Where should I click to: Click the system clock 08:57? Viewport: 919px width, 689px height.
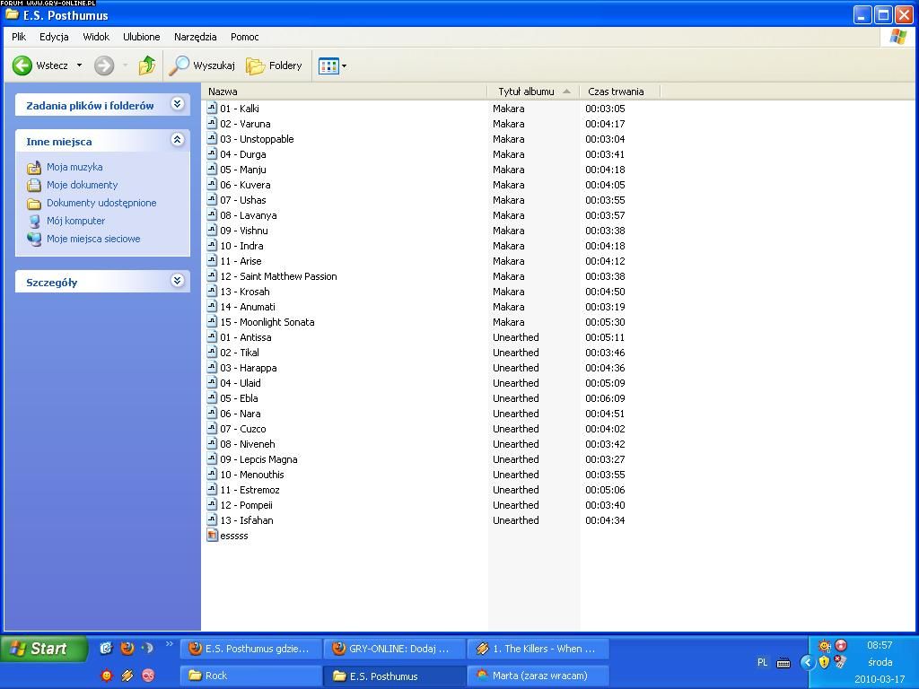(x=880, y=645)
